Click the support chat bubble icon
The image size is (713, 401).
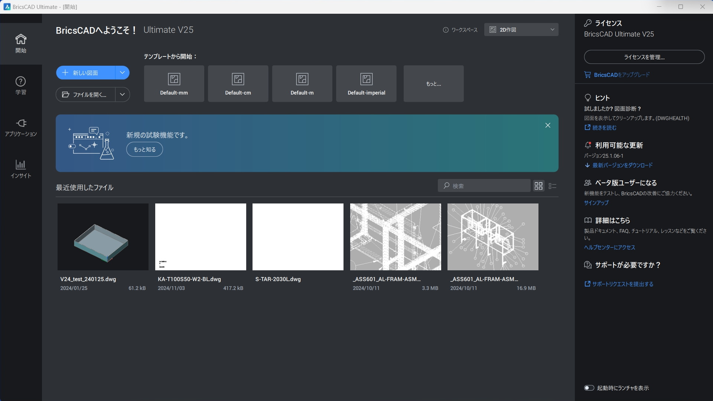tap(587, 265)
